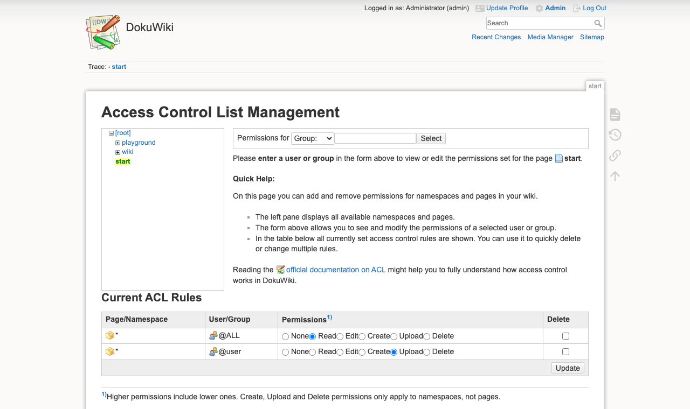Click the Admin gear icon

(x=539, y=8)
